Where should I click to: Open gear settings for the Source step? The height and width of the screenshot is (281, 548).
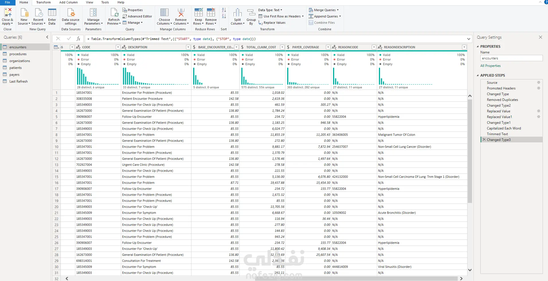[x=539, y=82]
